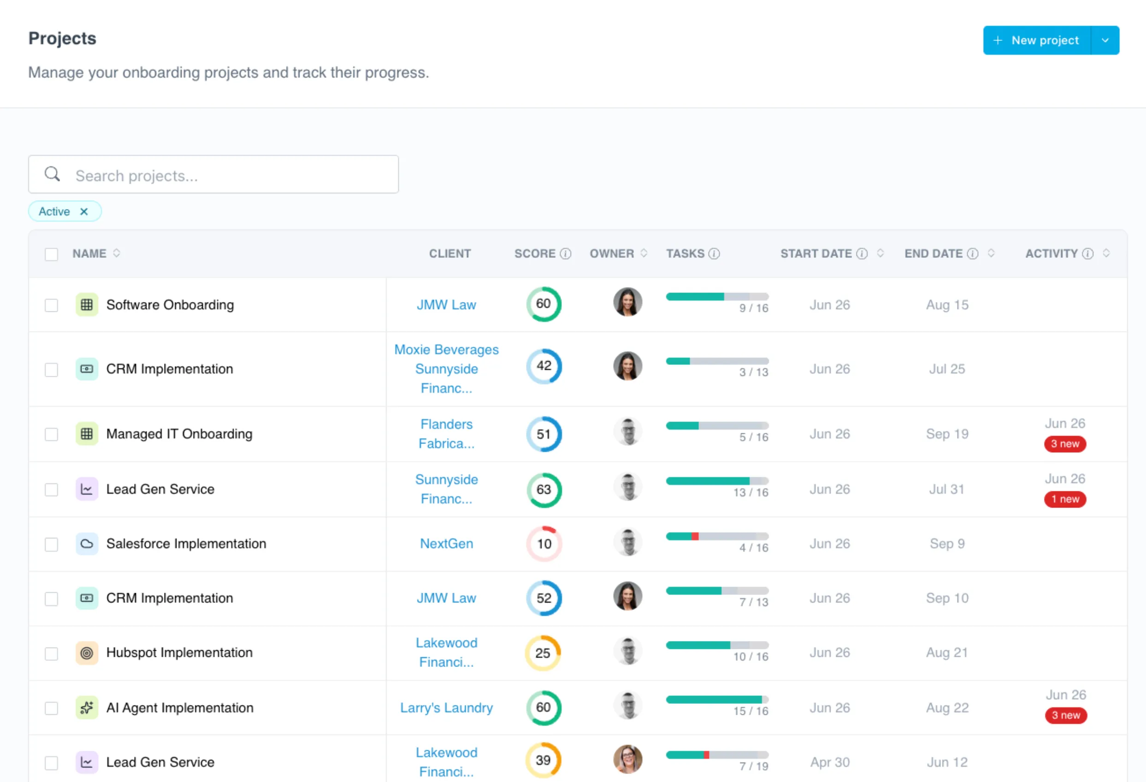This screenshot has width=1146, height=782.
Task: Remove the Active filter chip
Action: pyautogui.click(x=84, y=211)
